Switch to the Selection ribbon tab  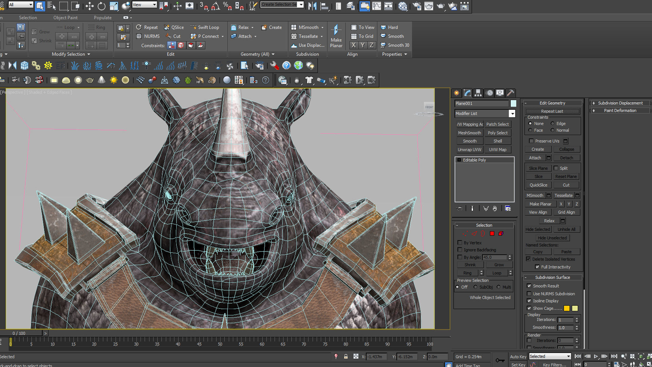(28, 18)
